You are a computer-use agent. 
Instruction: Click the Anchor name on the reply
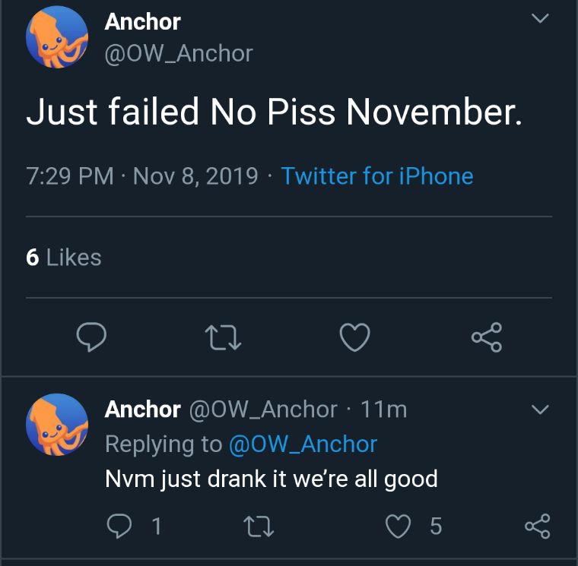tap(142, 409)
